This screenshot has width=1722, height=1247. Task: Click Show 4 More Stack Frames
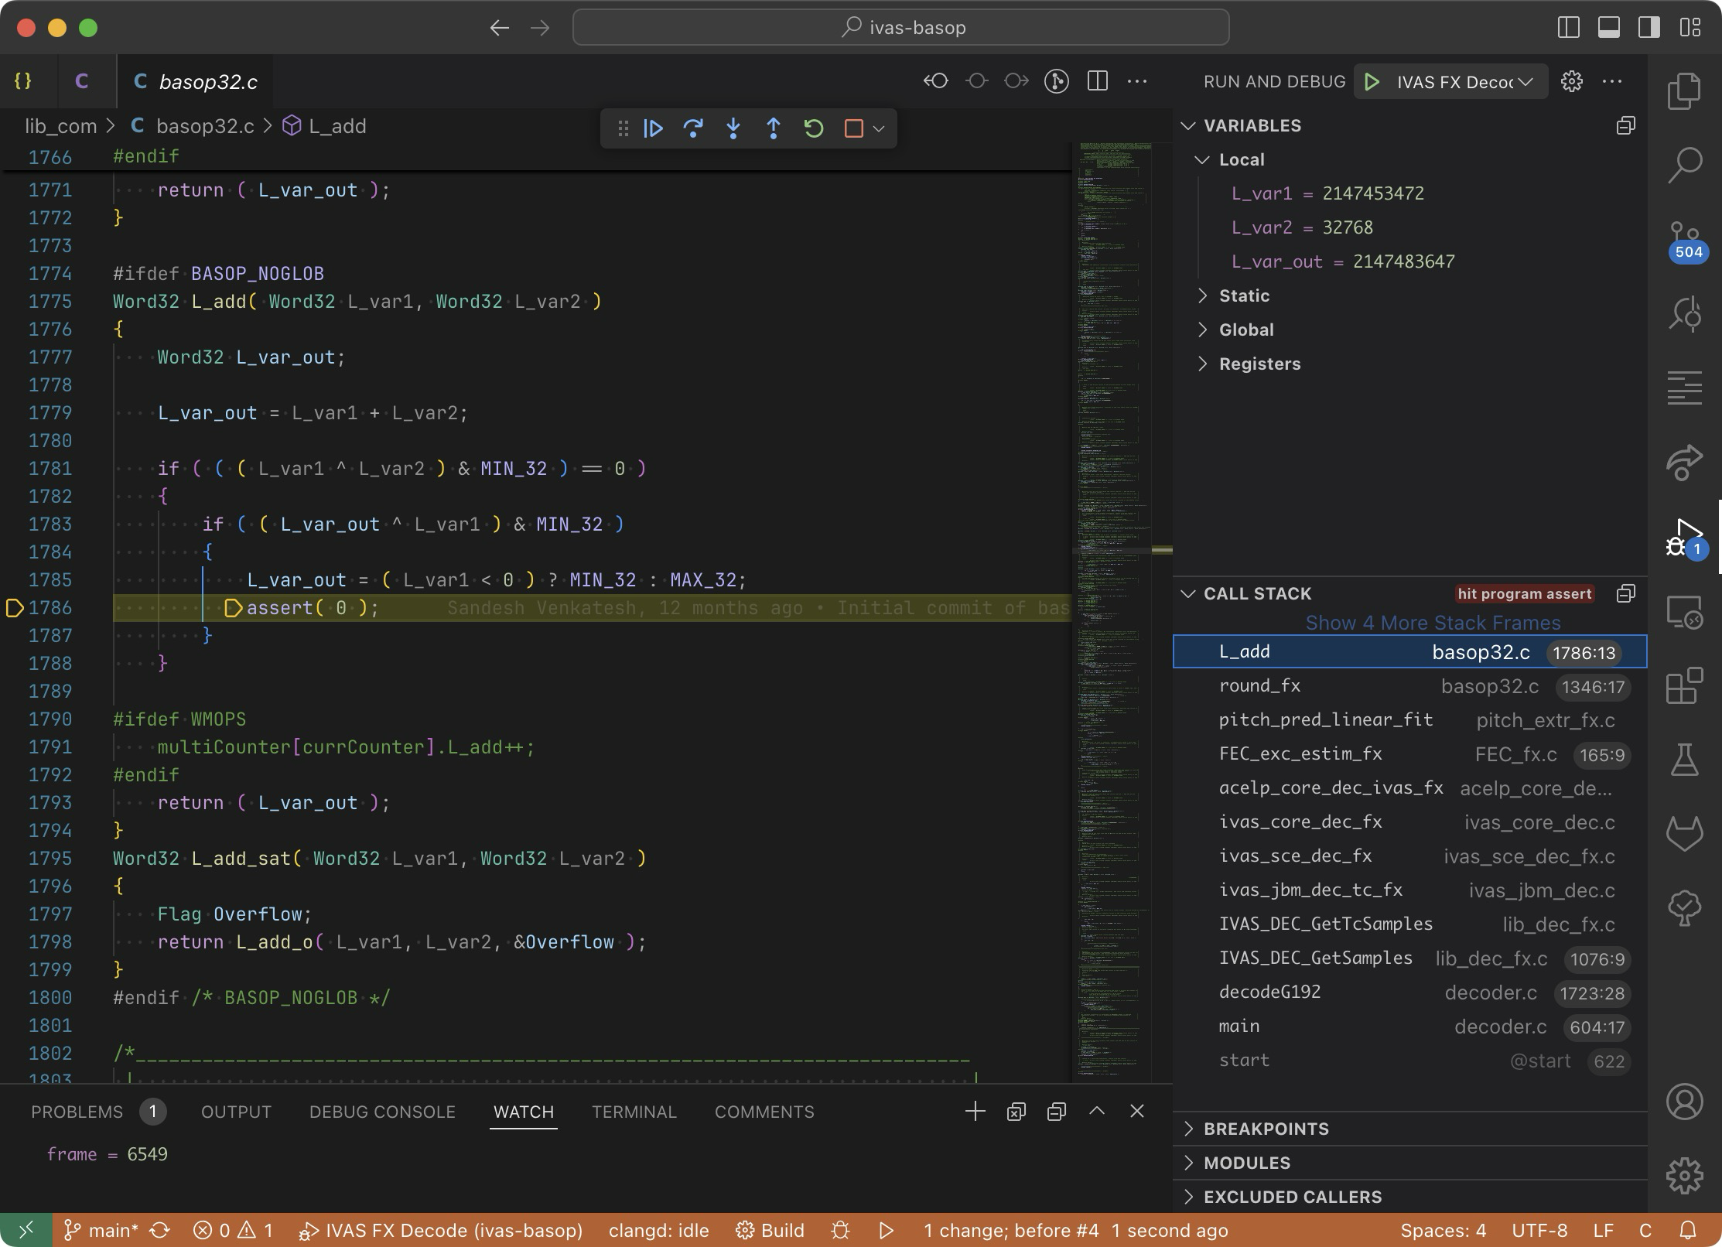pos(1433,623)
